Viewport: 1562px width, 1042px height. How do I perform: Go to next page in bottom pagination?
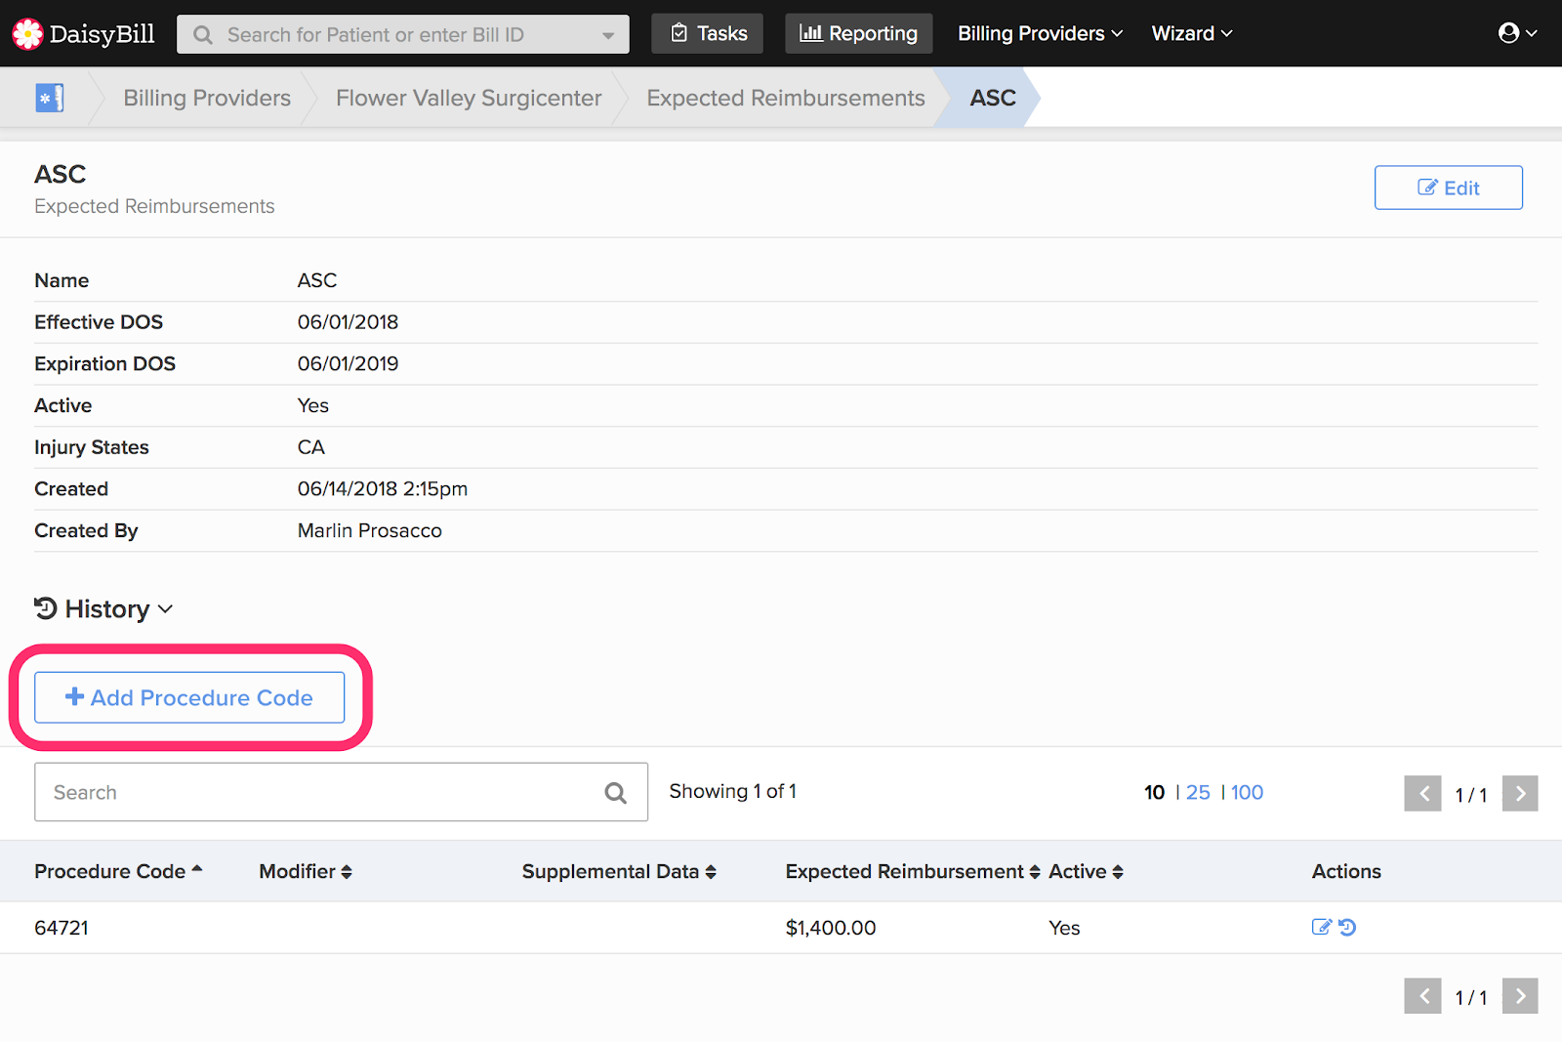click(1520, 996)
